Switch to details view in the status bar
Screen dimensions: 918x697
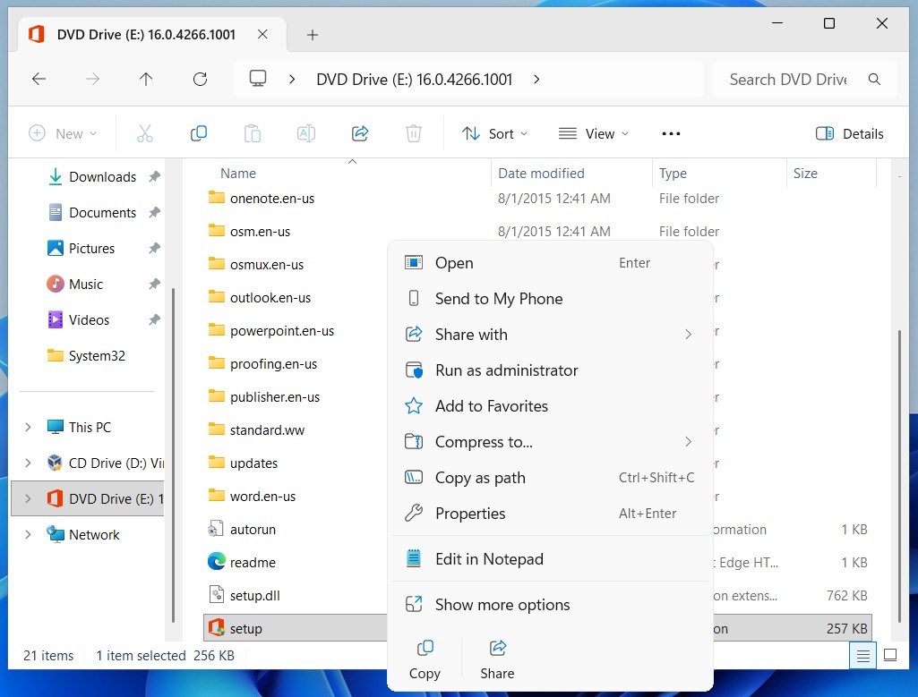862,655
